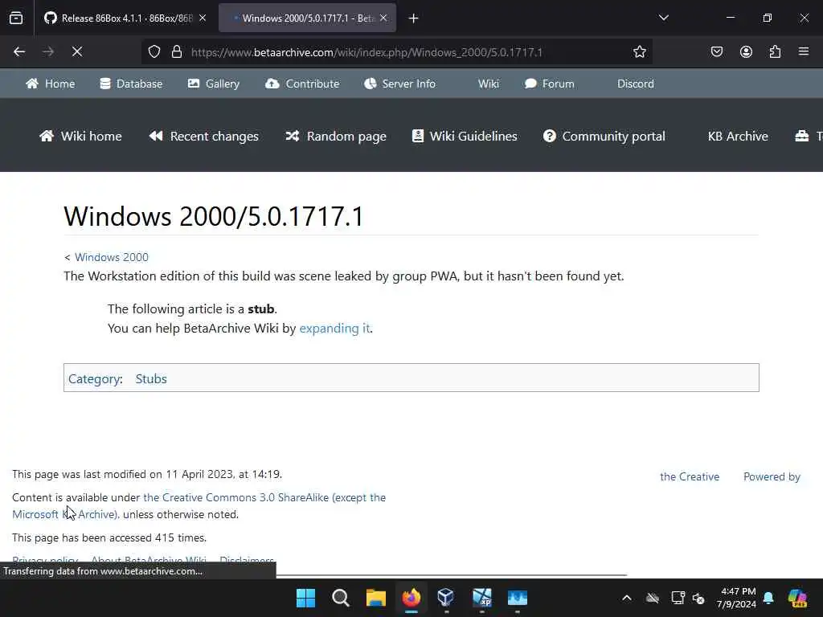Go to Wiki home
The height and width of the screenshot is (617, 823).
tap(80, 137)
